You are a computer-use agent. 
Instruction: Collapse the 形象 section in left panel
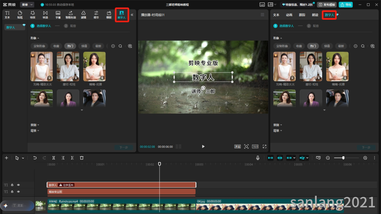pyautogui.click(x=35, y=38)
